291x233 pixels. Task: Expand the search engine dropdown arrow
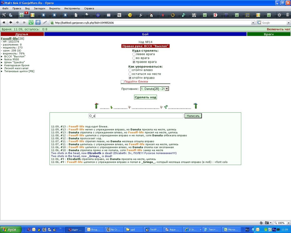[x=288, y=23]
